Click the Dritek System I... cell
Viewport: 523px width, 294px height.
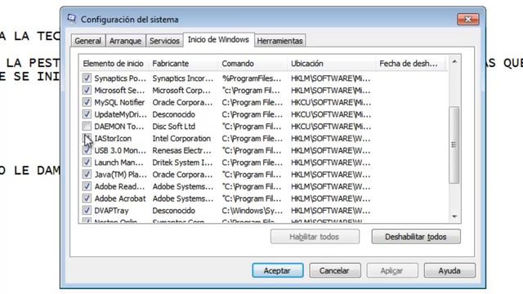(182, 163)
